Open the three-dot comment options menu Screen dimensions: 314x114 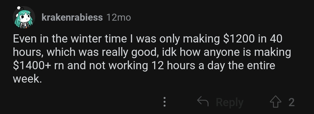coord(164,102)
